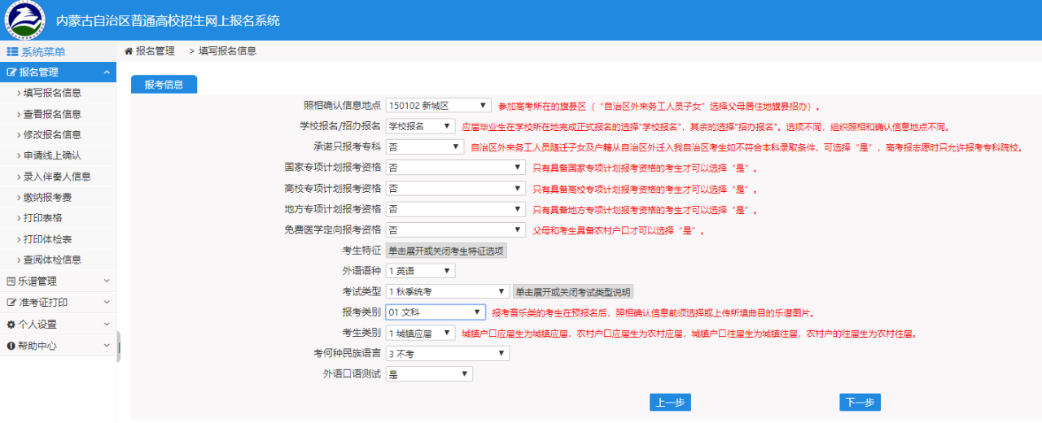Click the 下一步 button
This screenshot has height=423, width=1042.
pyautogui.click(x=860, y=403)
